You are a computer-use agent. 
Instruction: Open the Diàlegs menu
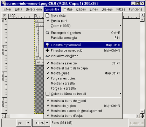click(107, 9)
